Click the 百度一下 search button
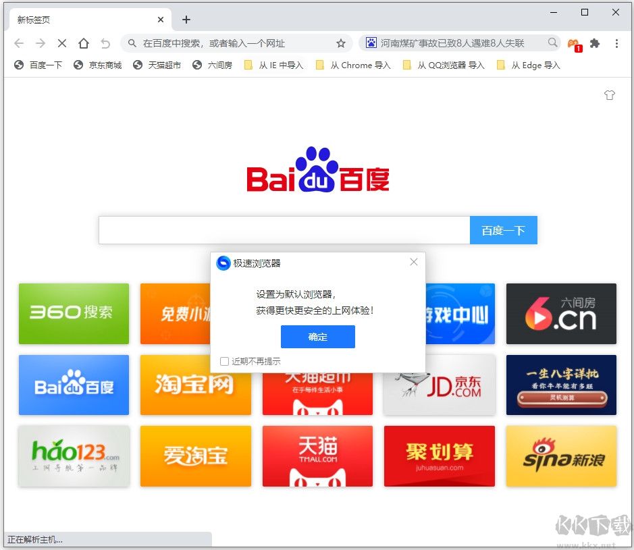Screen dimensions: 634x550 502,229
